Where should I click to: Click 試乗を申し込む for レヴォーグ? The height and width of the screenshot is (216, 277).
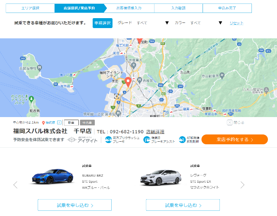[x=183, y=205]
